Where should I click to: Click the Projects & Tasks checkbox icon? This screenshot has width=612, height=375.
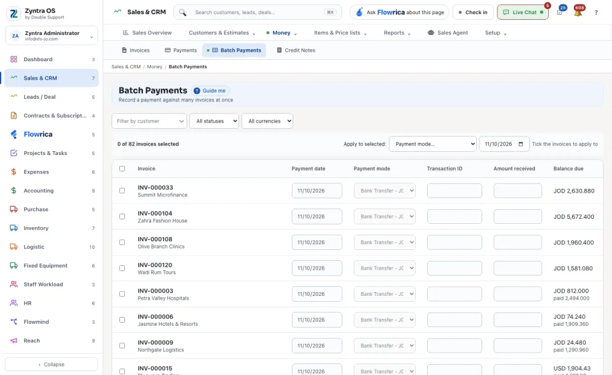[13, 153]
